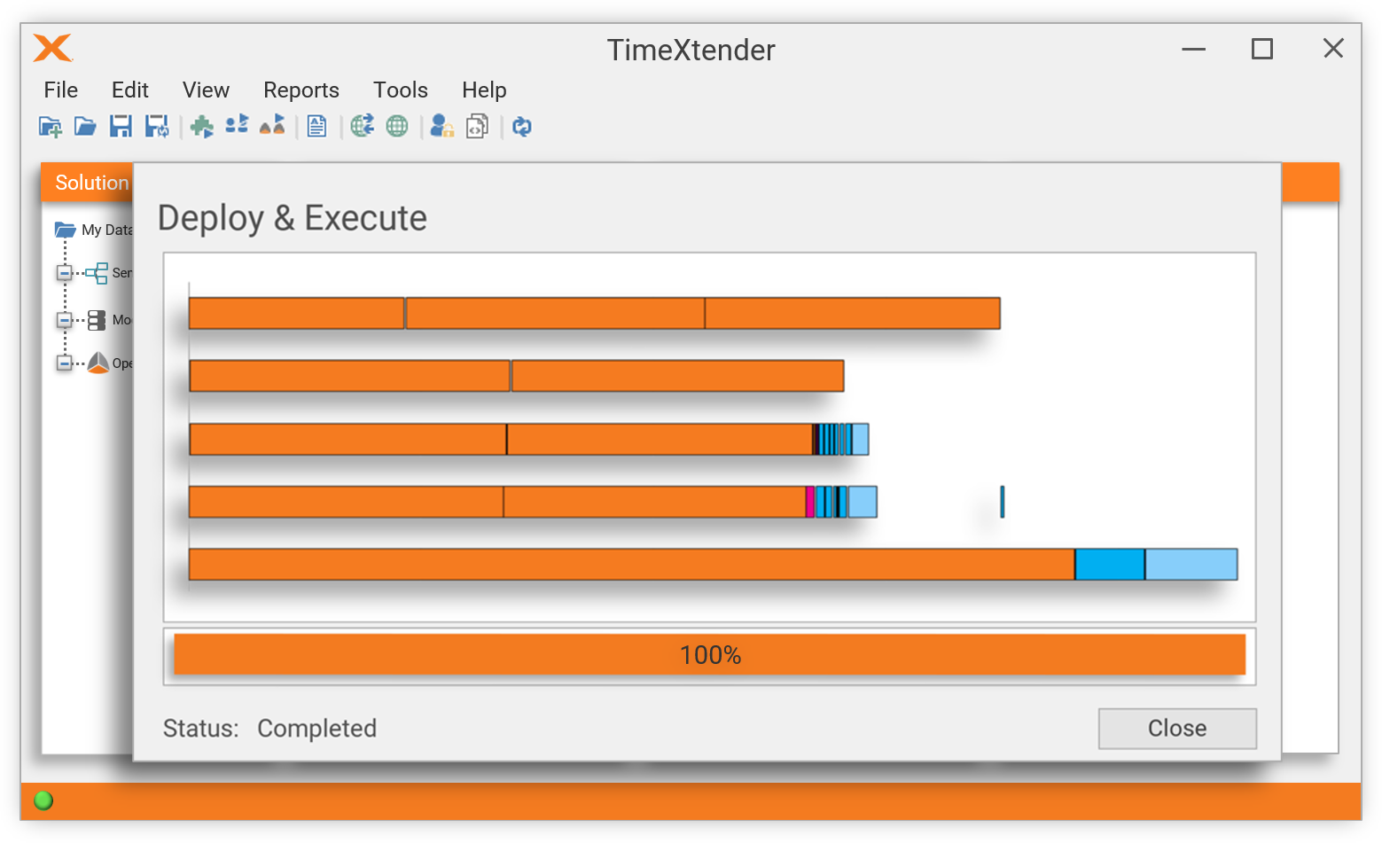The width and height of the screenshot is (1382, 843).
Task: Collapse the cube node at tree bottom
Action: tap(64, 363)
